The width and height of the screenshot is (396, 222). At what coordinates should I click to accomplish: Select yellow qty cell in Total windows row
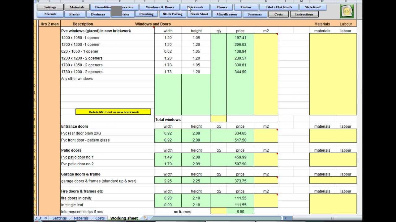point(219,119)
